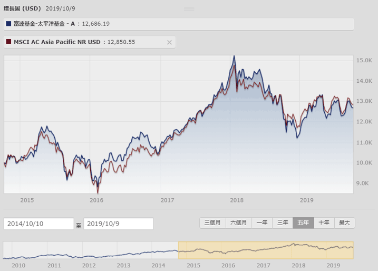Click the highlighted range in the navigator

[x=266, y=250]
